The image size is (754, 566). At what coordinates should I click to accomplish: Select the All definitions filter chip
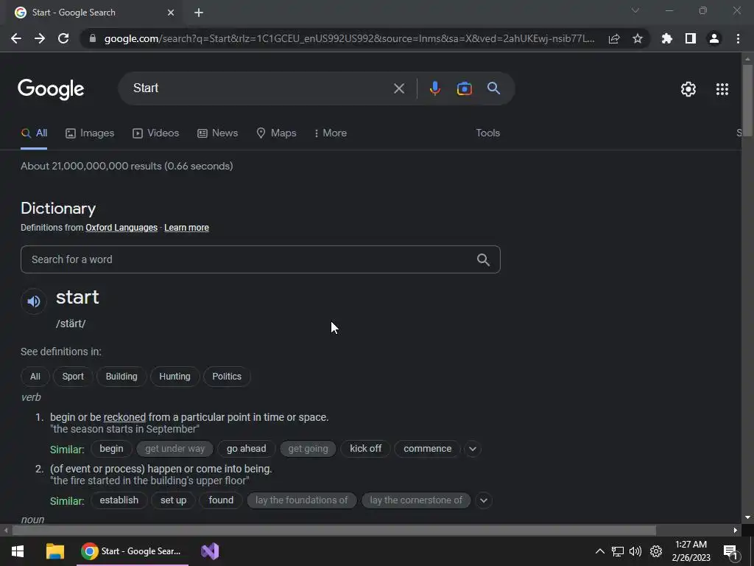click(35, 377)
